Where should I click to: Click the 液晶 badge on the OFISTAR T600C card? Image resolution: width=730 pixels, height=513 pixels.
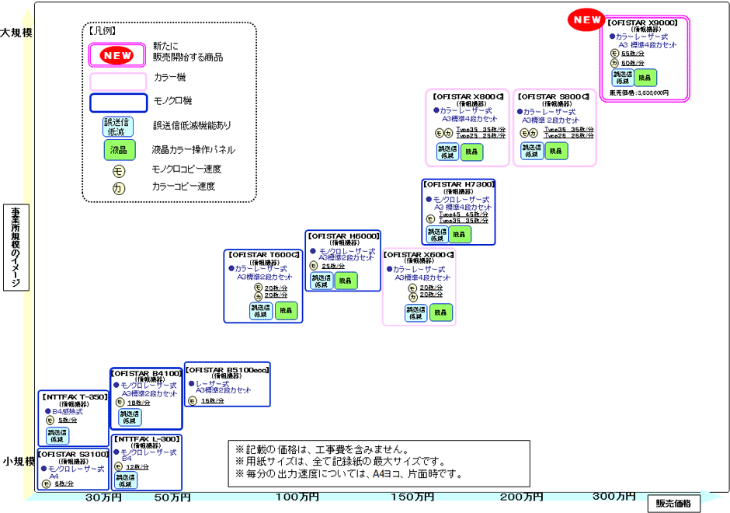point(286,311)
